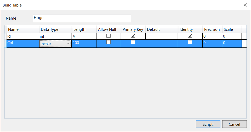Click the Default cell in Id row
Viewport: 251px width, 132px height.
tap(162, 36)
